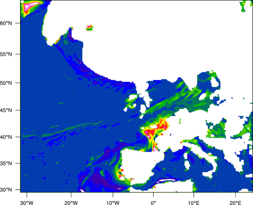Click the 50°N latitude axis label
253x205 pixels.
(6, 83)
